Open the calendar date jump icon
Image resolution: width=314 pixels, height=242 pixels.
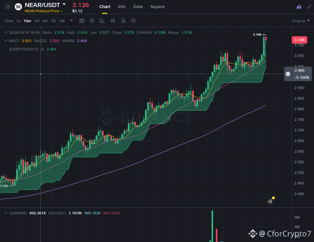[x=82, y=21]
